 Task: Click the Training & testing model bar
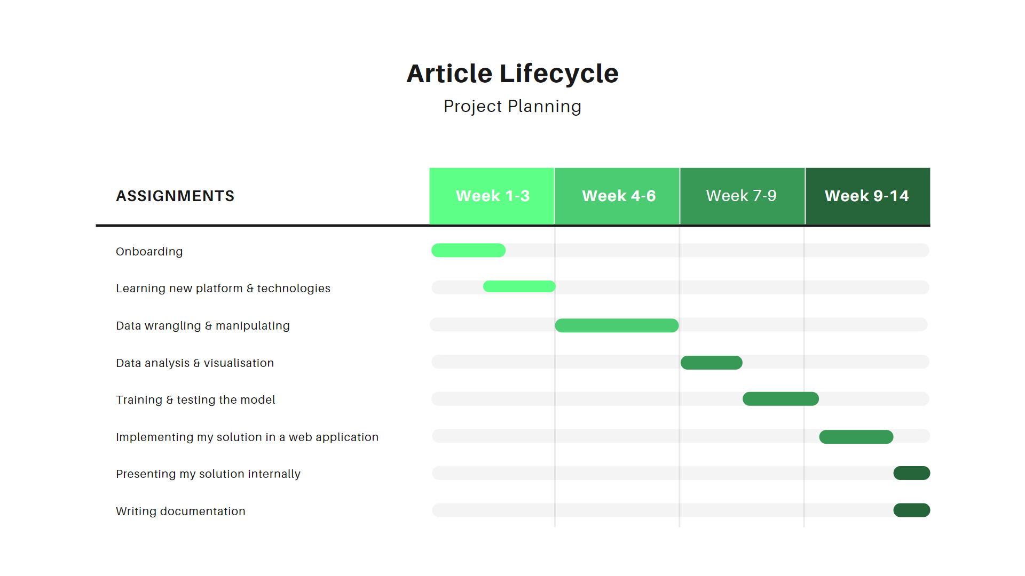[780, 399]
